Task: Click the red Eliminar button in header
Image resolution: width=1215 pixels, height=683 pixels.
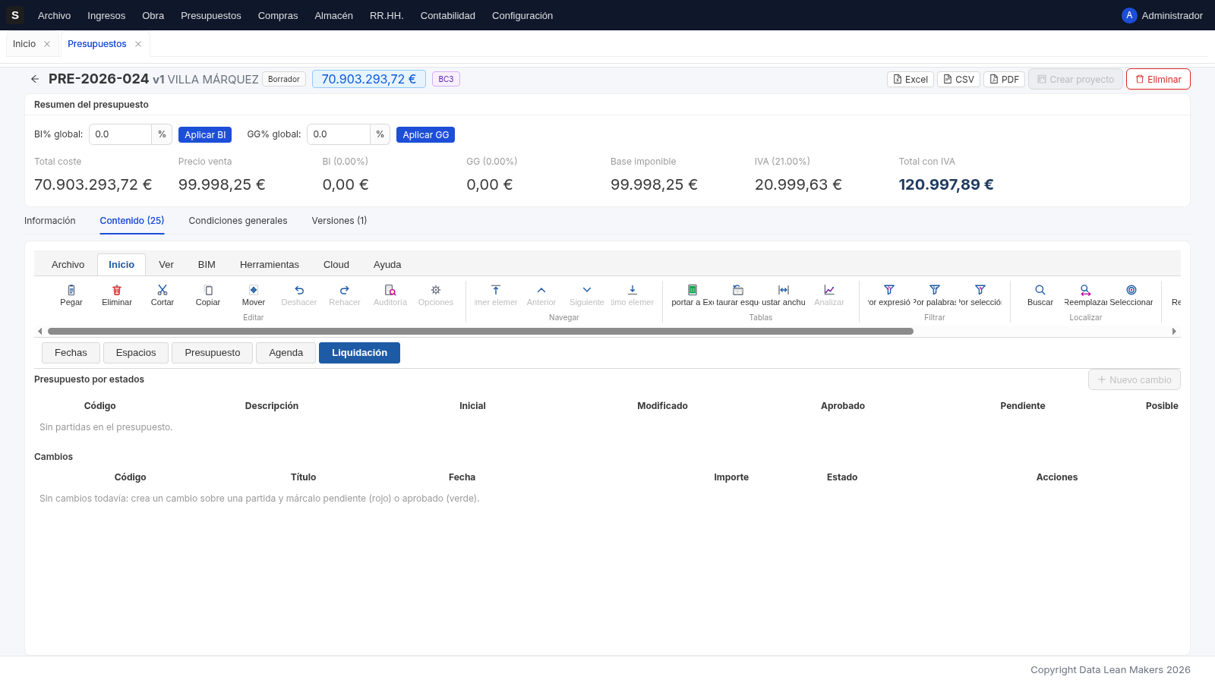Action: [1158, 79]
